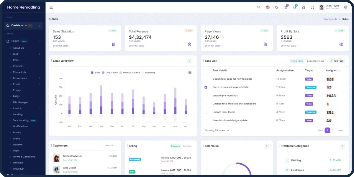Switch to Active Tasks tab
This screenshot has width=354, height=177.
coord(297,61)
